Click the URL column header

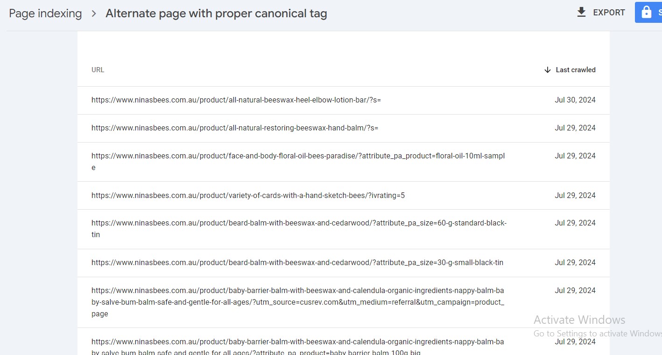98,70
